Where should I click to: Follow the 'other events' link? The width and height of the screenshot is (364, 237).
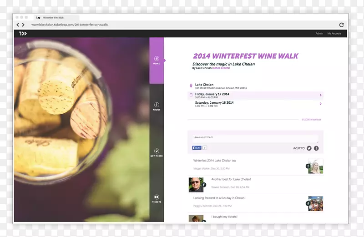(221, 68)
